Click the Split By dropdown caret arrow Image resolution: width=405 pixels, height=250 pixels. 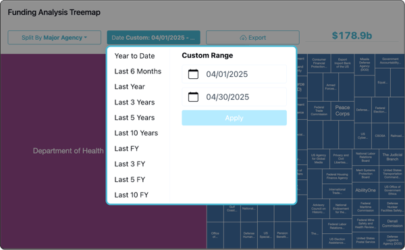point(86,38)
